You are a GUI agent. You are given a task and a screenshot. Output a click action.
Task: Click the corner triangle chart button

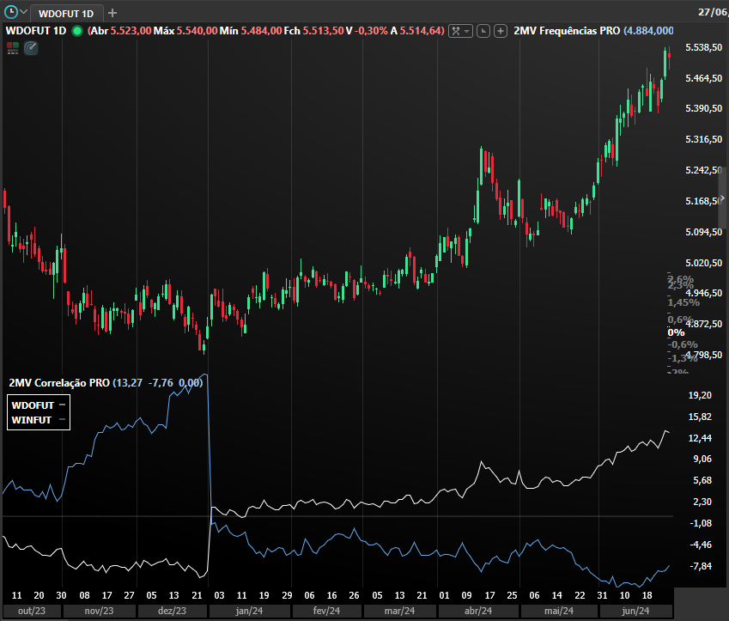point(483,31)
